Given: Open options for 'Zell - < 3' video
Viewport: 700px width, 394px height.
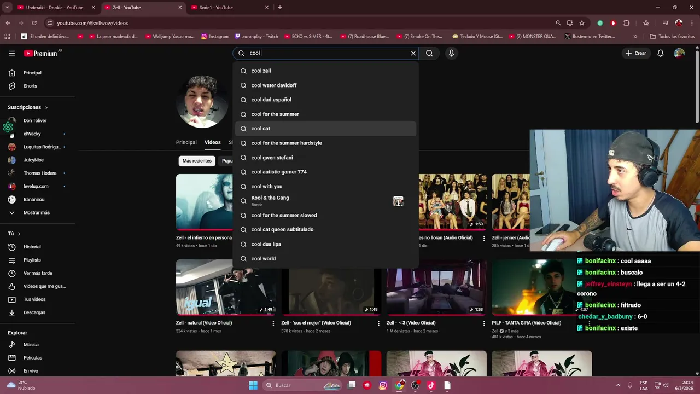Looking at the screenshot, I should pyautogui.click(x=483, y=323).
